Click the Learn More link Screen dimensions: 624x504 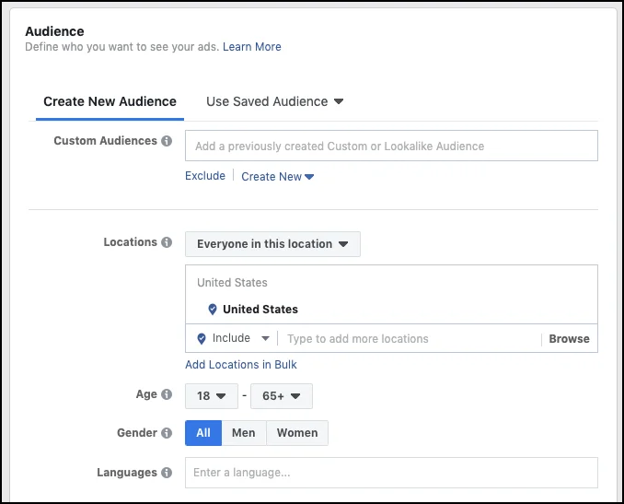(251, 47)
